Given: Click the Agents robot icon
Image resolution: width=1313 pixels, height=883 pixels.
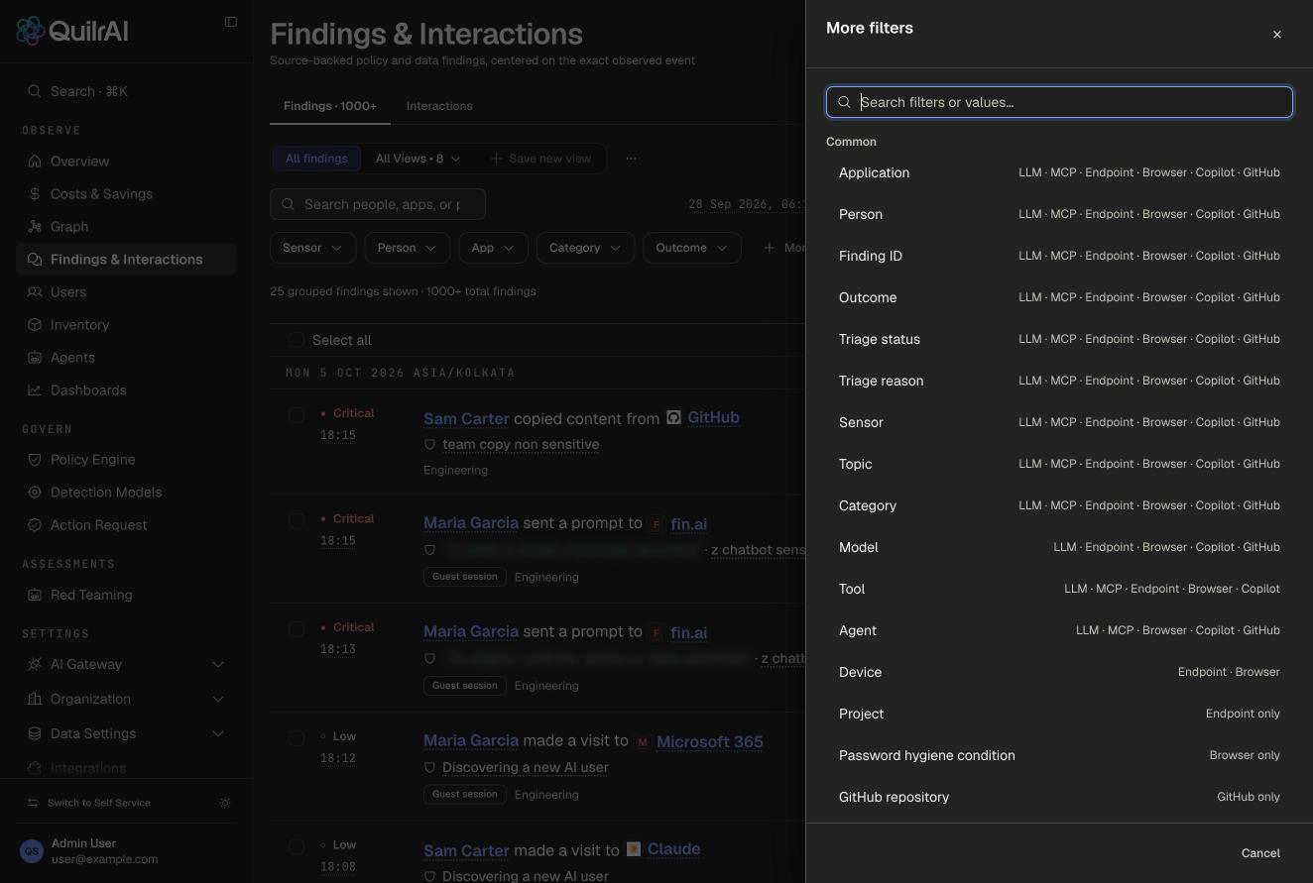Looking at the screenshot, I should coord(35,358).
